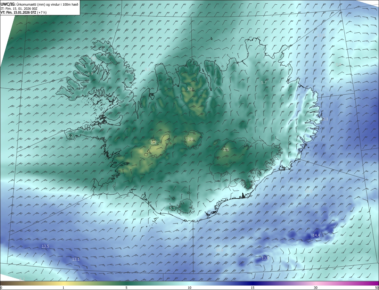The image size is (379, 290).
Task: Click the 5.2 value on the western peninsula
Action: coord(70,136)
